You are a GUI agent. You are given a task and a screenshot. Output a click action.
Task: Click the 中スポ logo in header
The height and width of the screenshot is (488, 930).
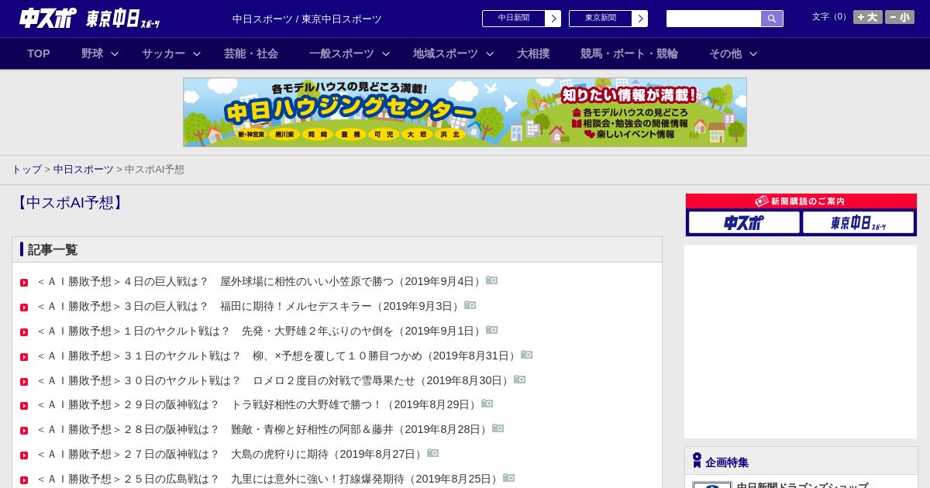point(48,18)
